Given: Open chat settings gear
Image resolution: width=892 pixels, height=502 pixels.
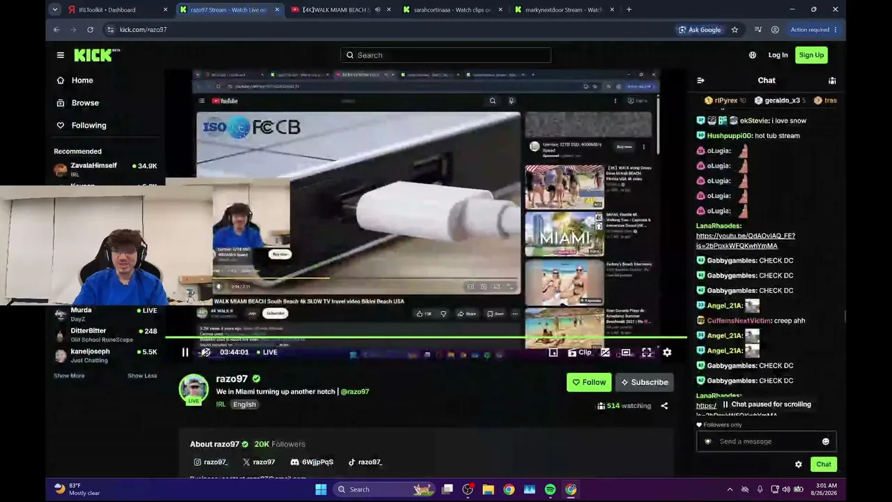Looking at the screenshot, I should tap(799, 464).
